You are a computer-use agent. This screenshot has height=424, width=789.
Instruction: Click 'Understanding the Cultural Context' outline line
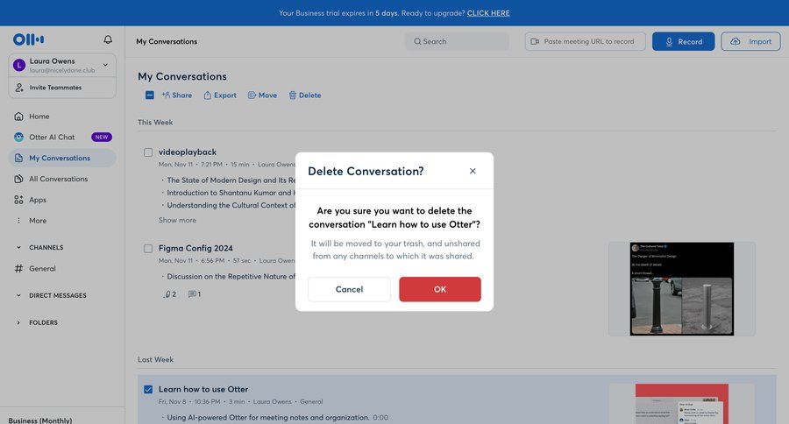(x=231, y=205)
